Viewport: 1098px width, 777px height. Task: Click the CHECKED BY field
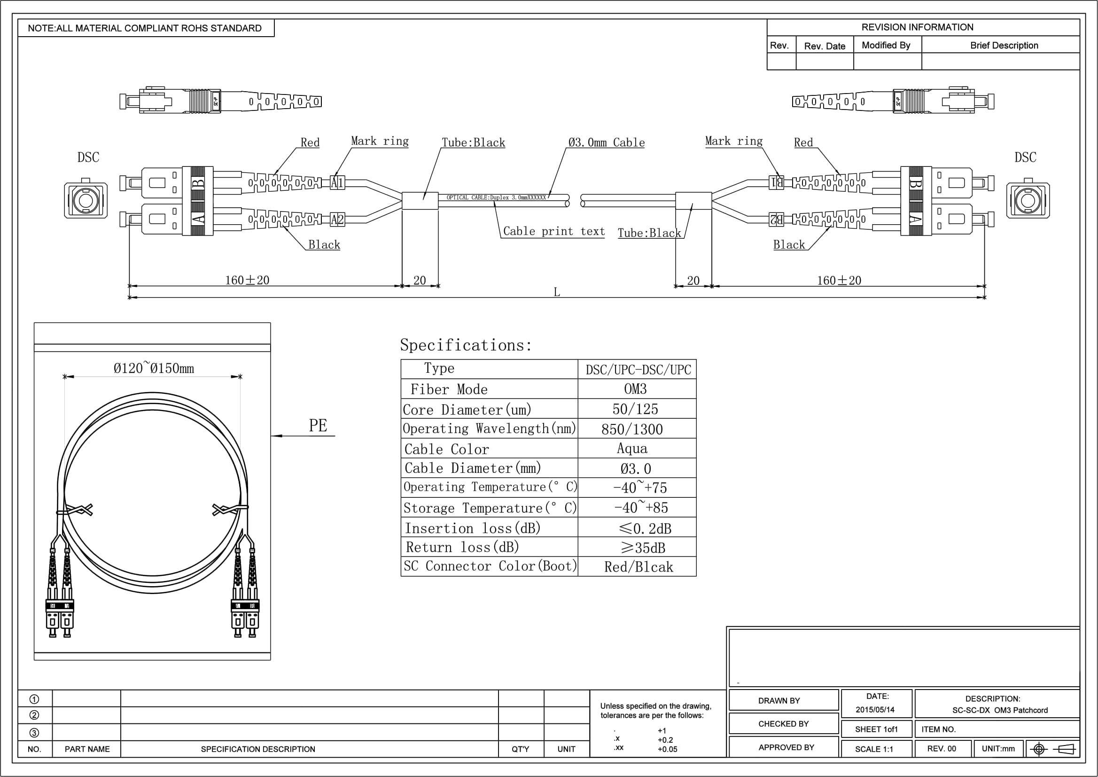pos(783,723)
